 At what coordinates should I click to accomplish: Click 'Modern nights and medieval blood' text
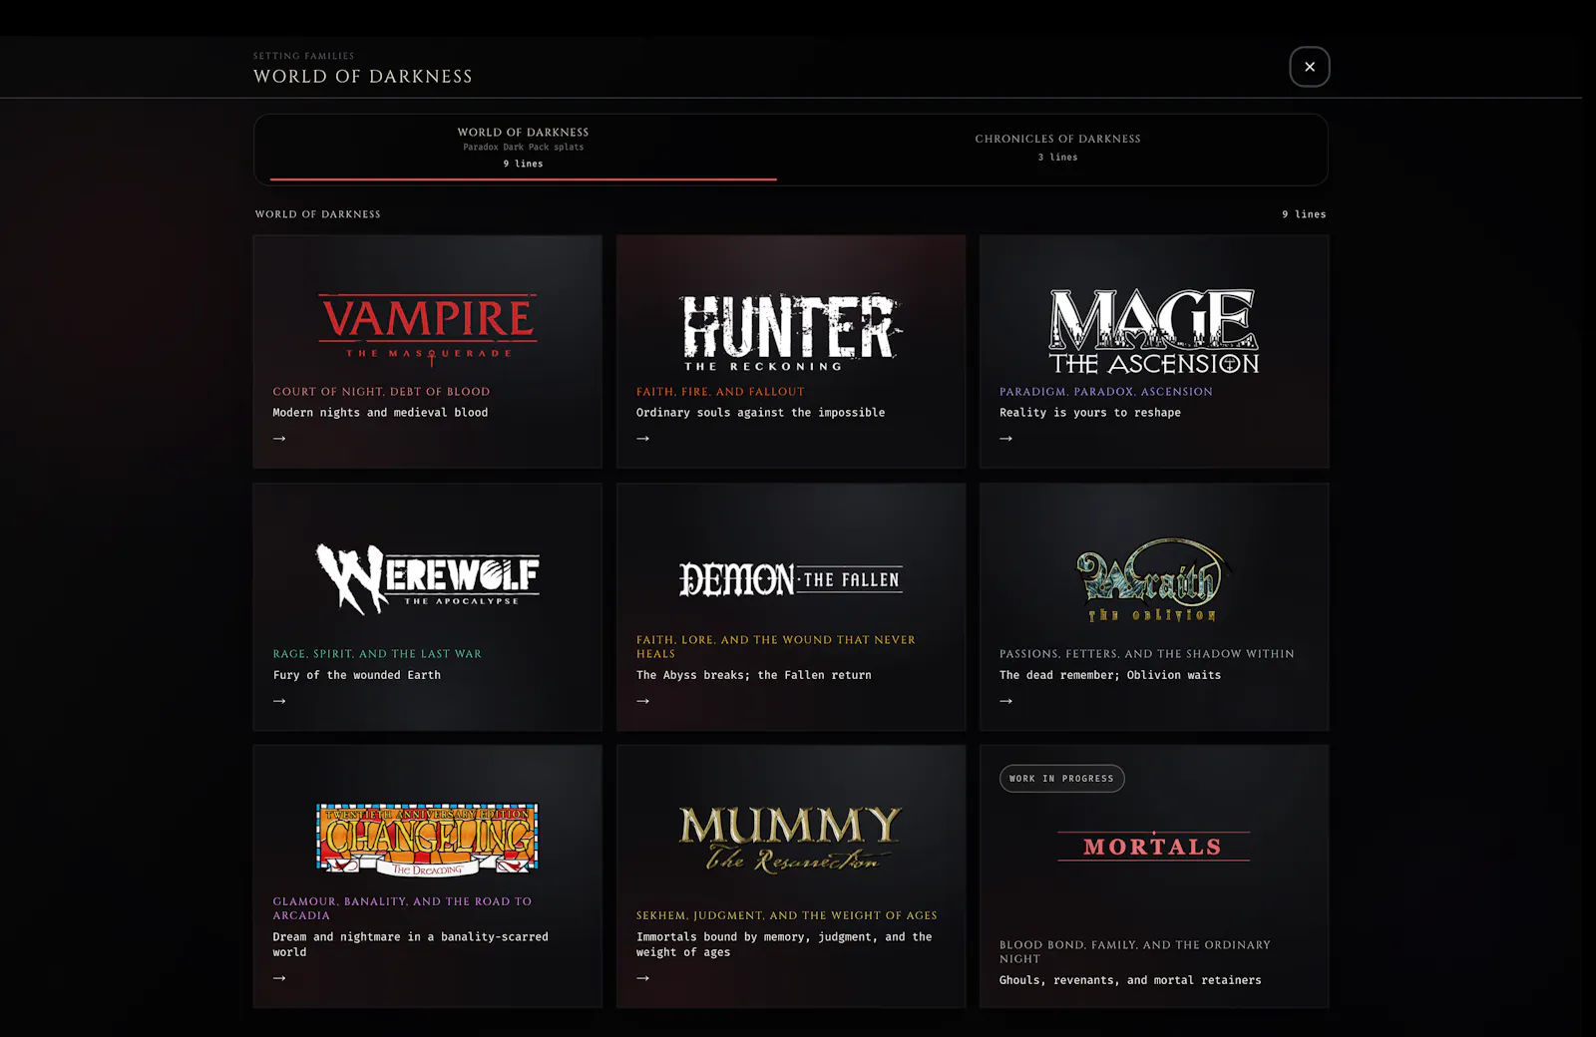(380, 413)
